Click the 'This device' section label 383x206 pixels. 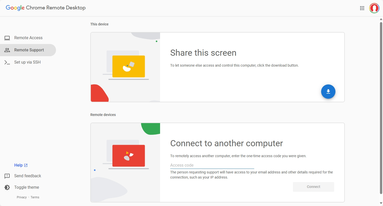[100, 24]
